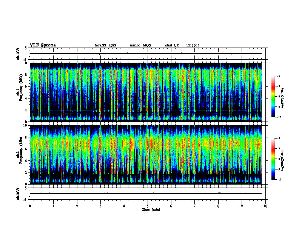Click the time axis tick label "1"
Screen dimensions: 299x231
(x=53, y=206)
